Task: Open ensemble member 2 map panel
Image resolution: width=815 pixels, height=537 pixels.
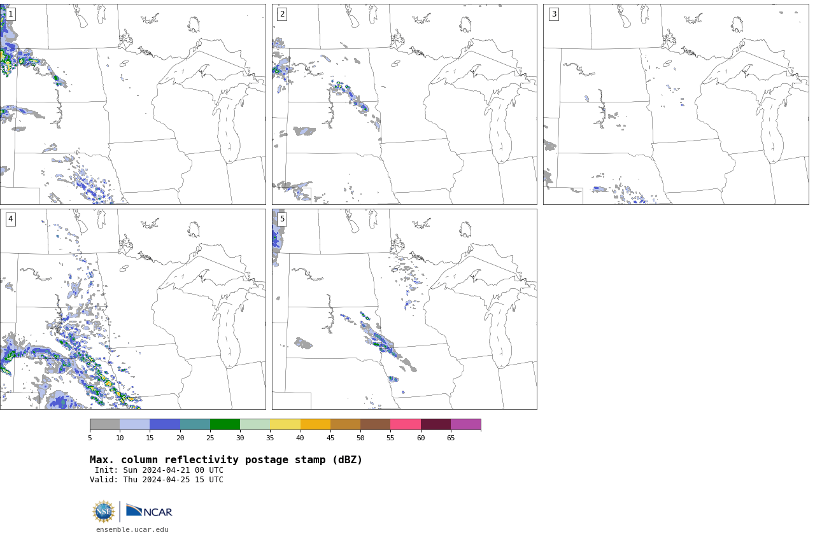Action: [404, 104]
